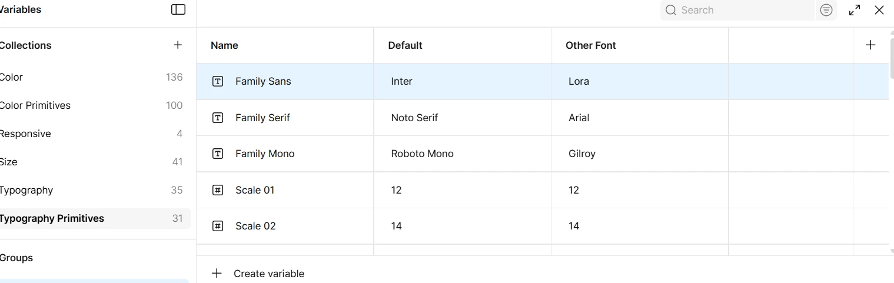Click the filter icon beside Search
This screenshot has height=283, width=894.
tap(826, 10)
